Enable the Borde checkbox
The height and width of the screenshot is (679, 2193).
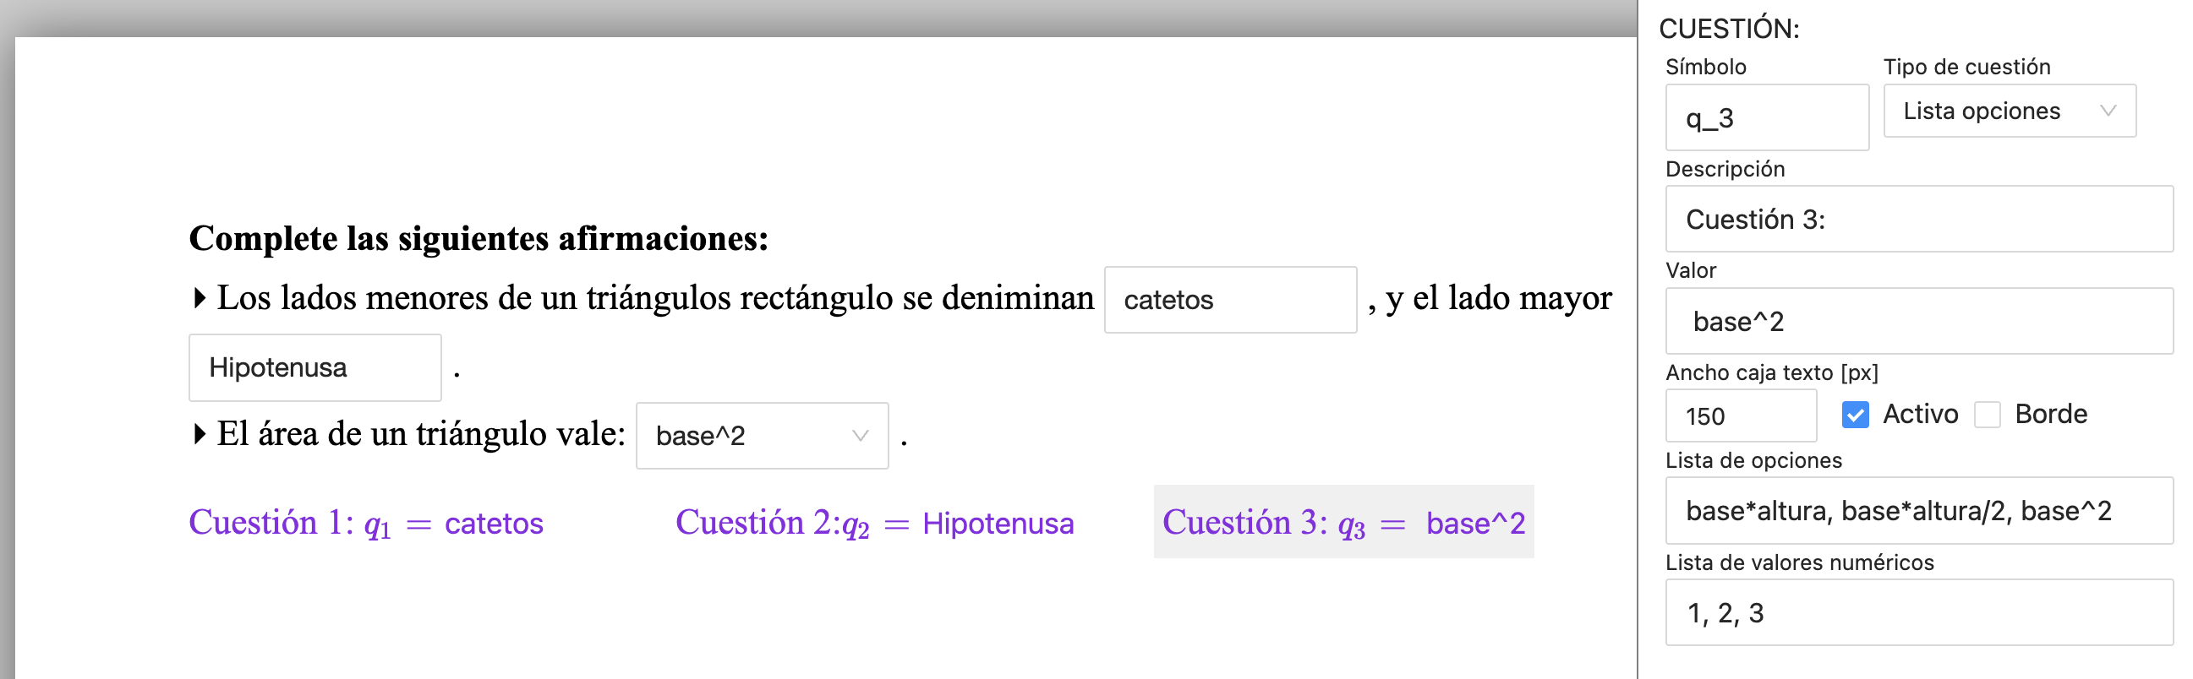coord(1986,415)
